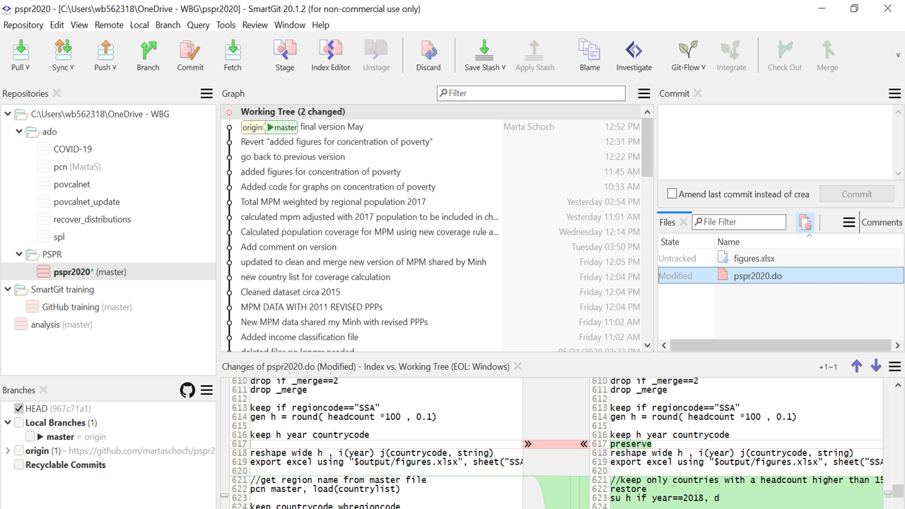Select the modified pspr2020.do file
The height and width of the screenshot is (509, 905).
point(781,276)
